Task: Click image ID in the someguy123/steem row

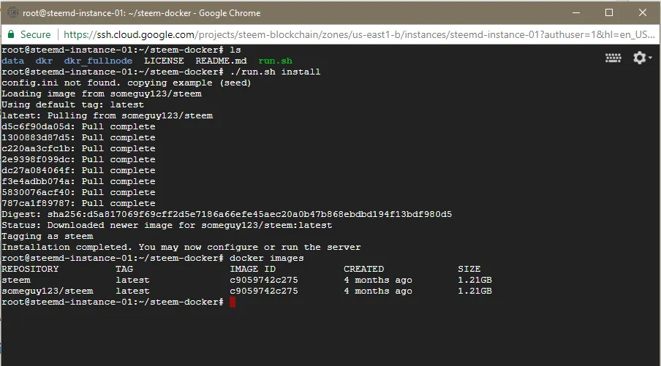Action: tap(264, 291)
